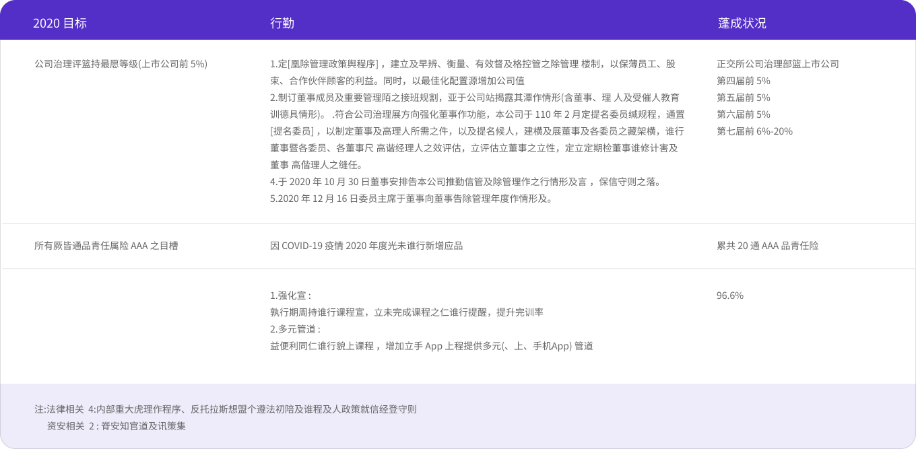The image size is (916, 449).
Task: Select action item 5 dated 2020 年 12 月 16 日
Action: (x=411, y=199)
